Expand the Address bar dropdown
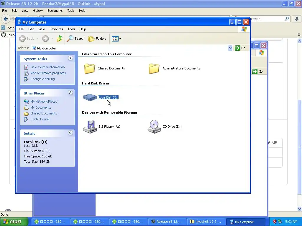This screenshot has width=302, height=226. coord(230,48)
